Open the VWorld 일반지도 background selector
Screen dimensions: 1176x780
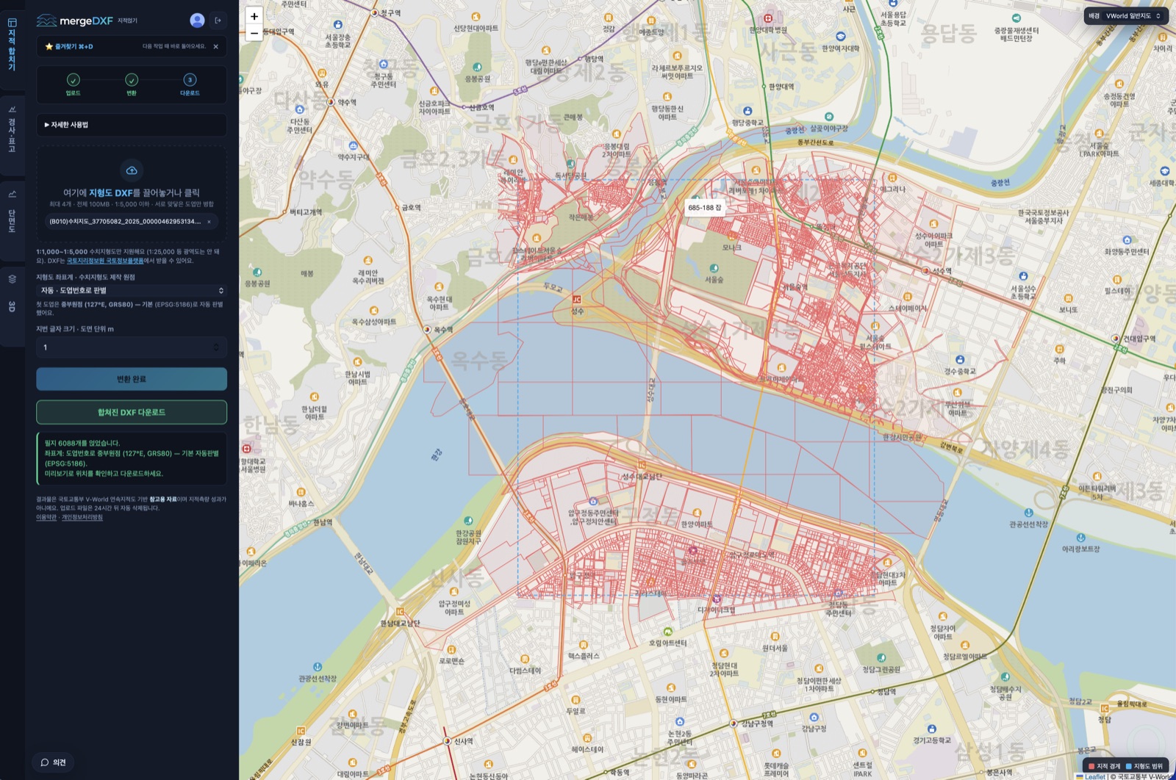[x=1126, y=15]
